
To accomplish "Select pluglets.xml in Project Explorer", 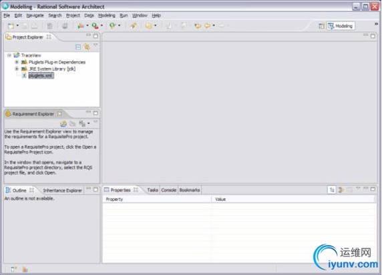I will tap(41, 75).
